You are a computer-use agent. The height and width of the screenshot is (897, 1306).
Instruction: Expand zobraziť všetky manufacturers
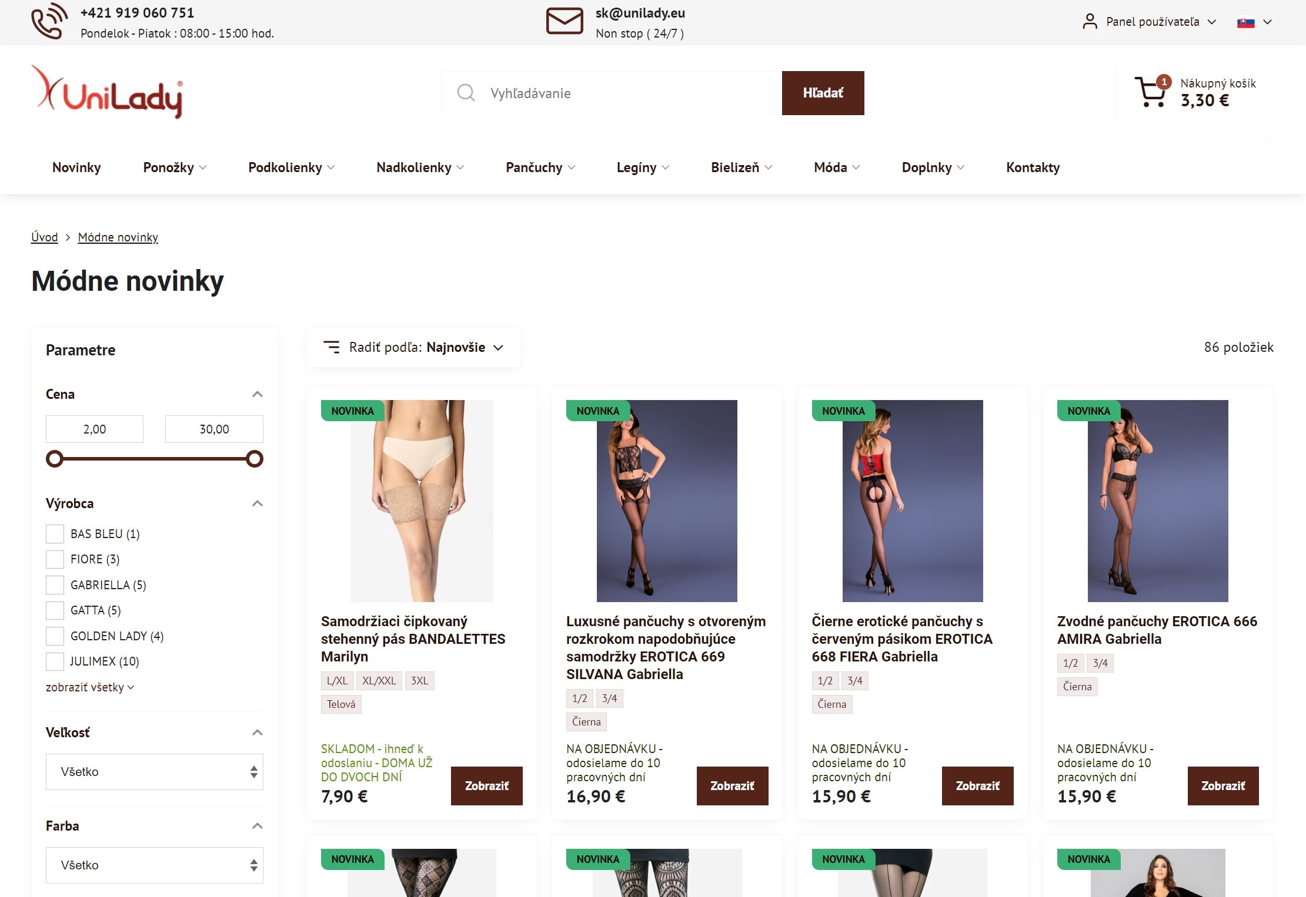coord(90,687)
